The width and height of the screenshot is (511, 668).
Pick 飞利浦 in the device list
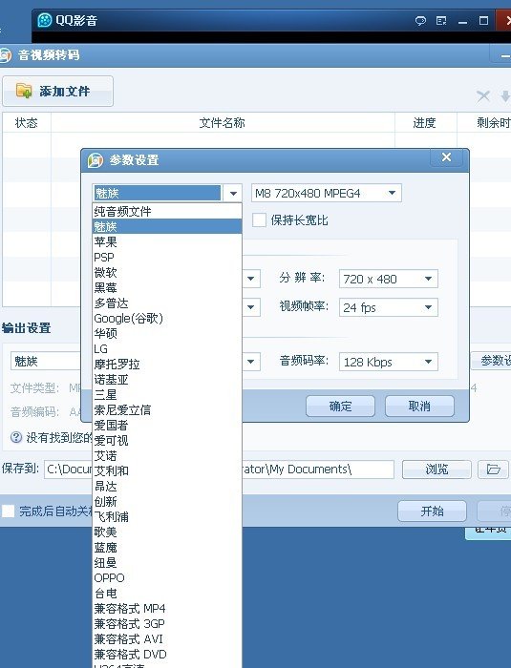167,517
